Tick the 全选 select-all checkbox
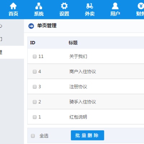Screen dimensions: 144x144 (33, 136)
